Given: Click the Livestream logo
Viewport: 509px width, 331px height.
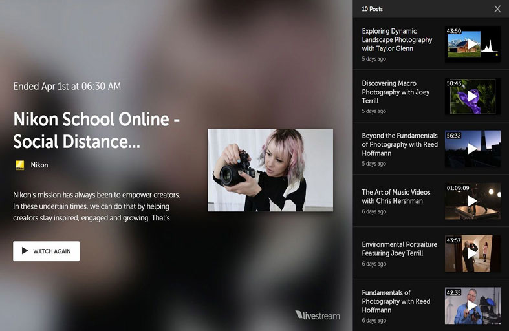Looking at the screenshot, I should click(x=317, y=315).
